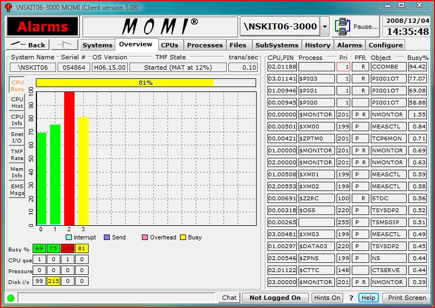
Task: Select the EMS Msgs side tab
Action: pyautogui.click(x=17, y=190)
